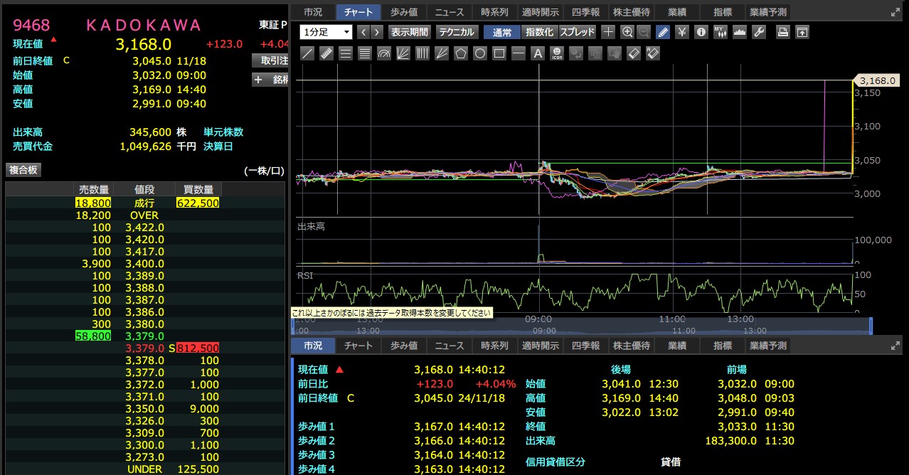Click the 812,500 special quote quantity
This screenshot has width=909, height=475.
tap(198, 348)
